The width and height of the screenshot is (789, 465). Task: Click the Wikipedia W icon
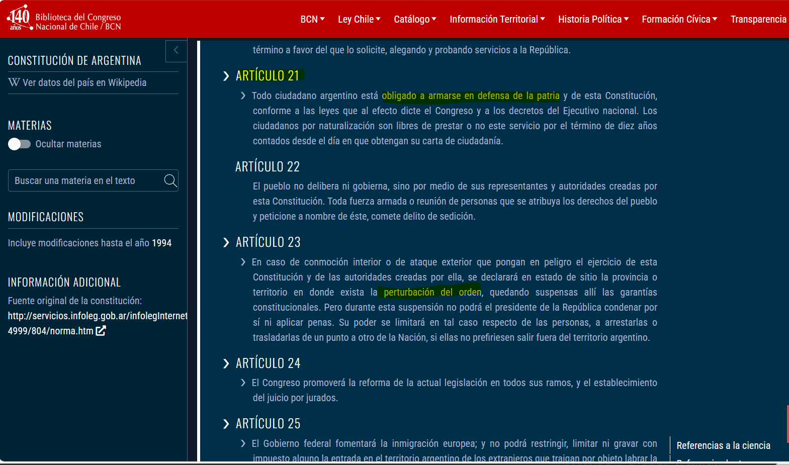14,82
